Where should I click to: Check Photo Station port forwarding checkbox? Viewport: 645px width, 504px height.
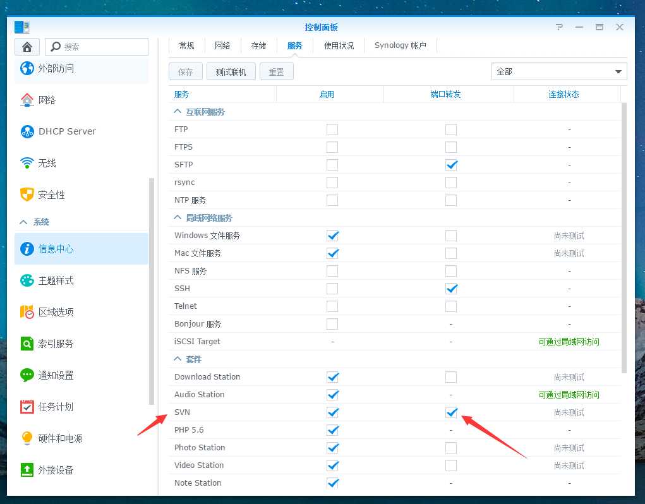coord(451,448)
